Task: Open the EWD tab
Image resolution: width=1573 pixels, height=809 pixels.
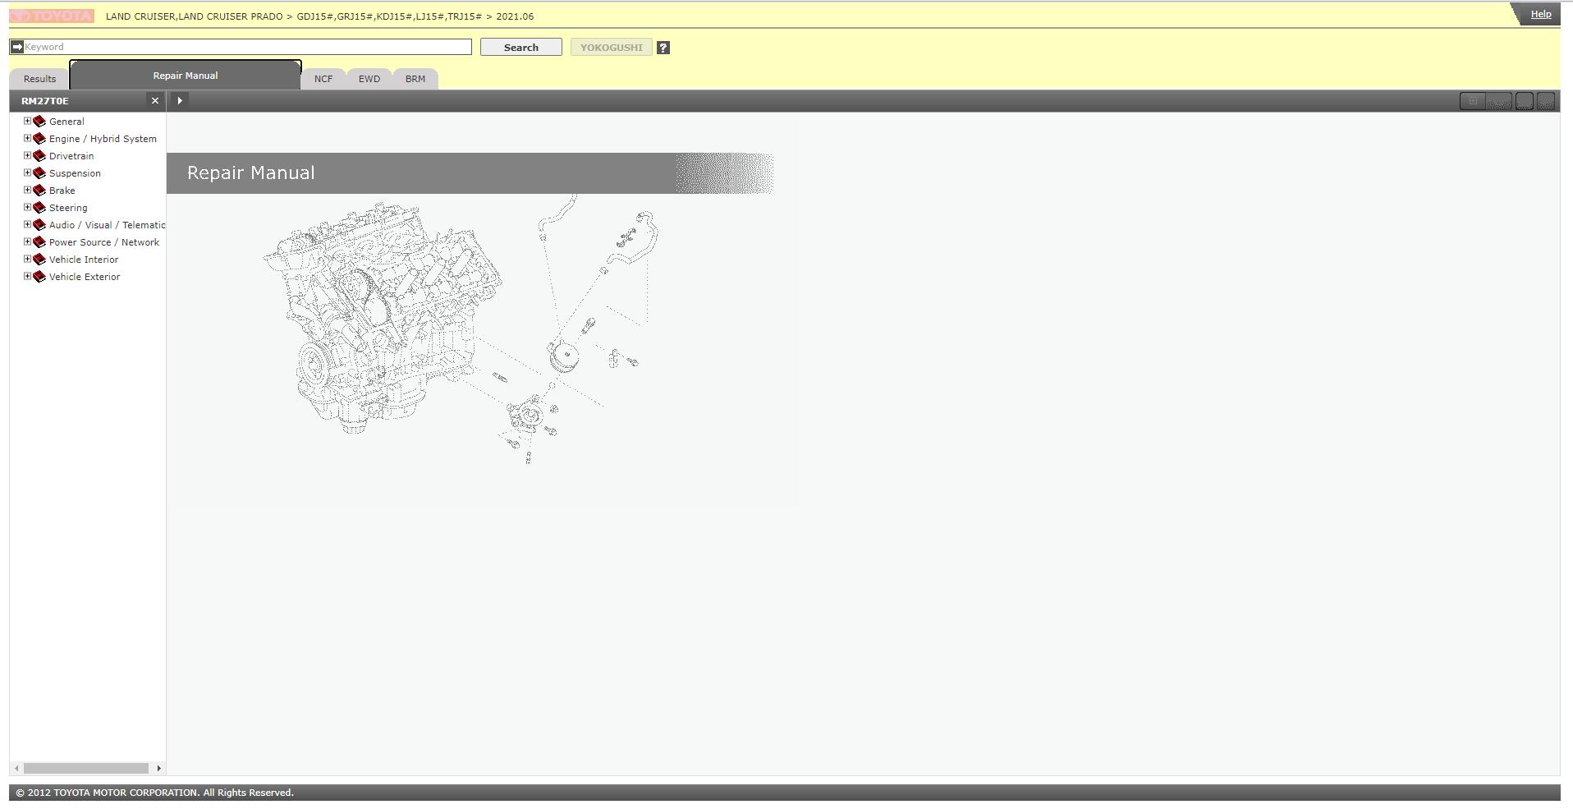Action: click(x=369, y=79)
